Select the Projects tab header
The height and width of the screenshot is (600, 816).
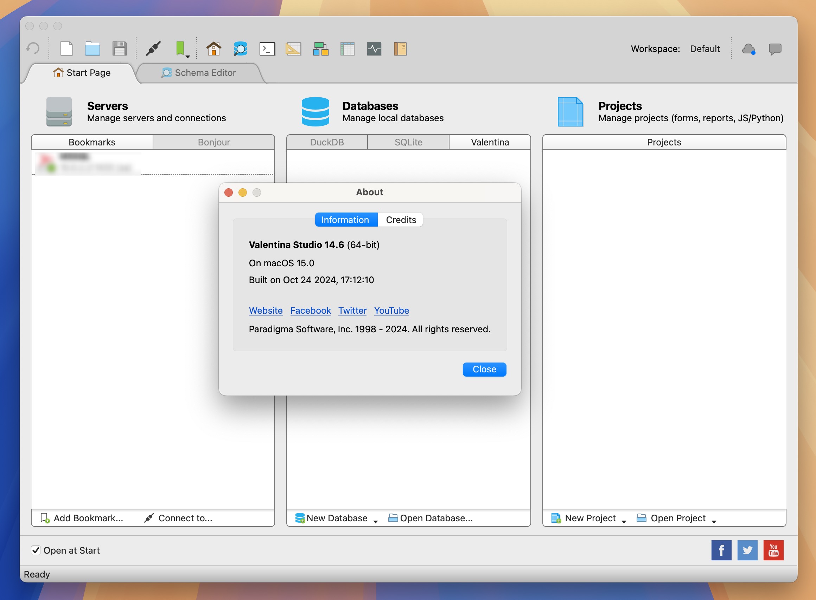(664, 142)
